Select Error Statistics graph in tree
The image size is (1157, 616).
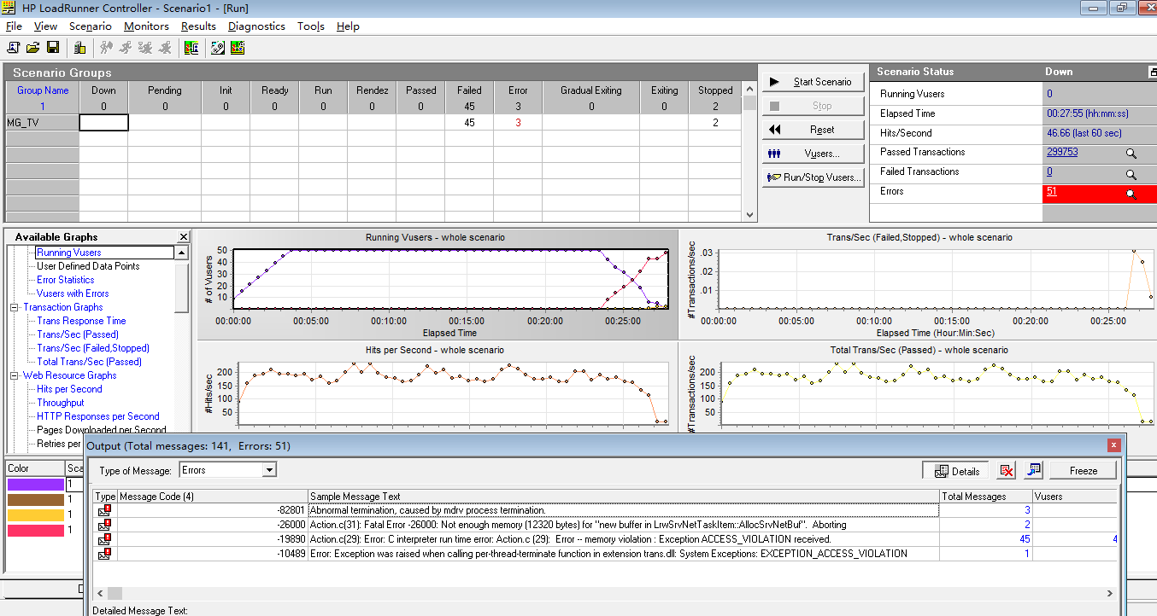[65, 280]
